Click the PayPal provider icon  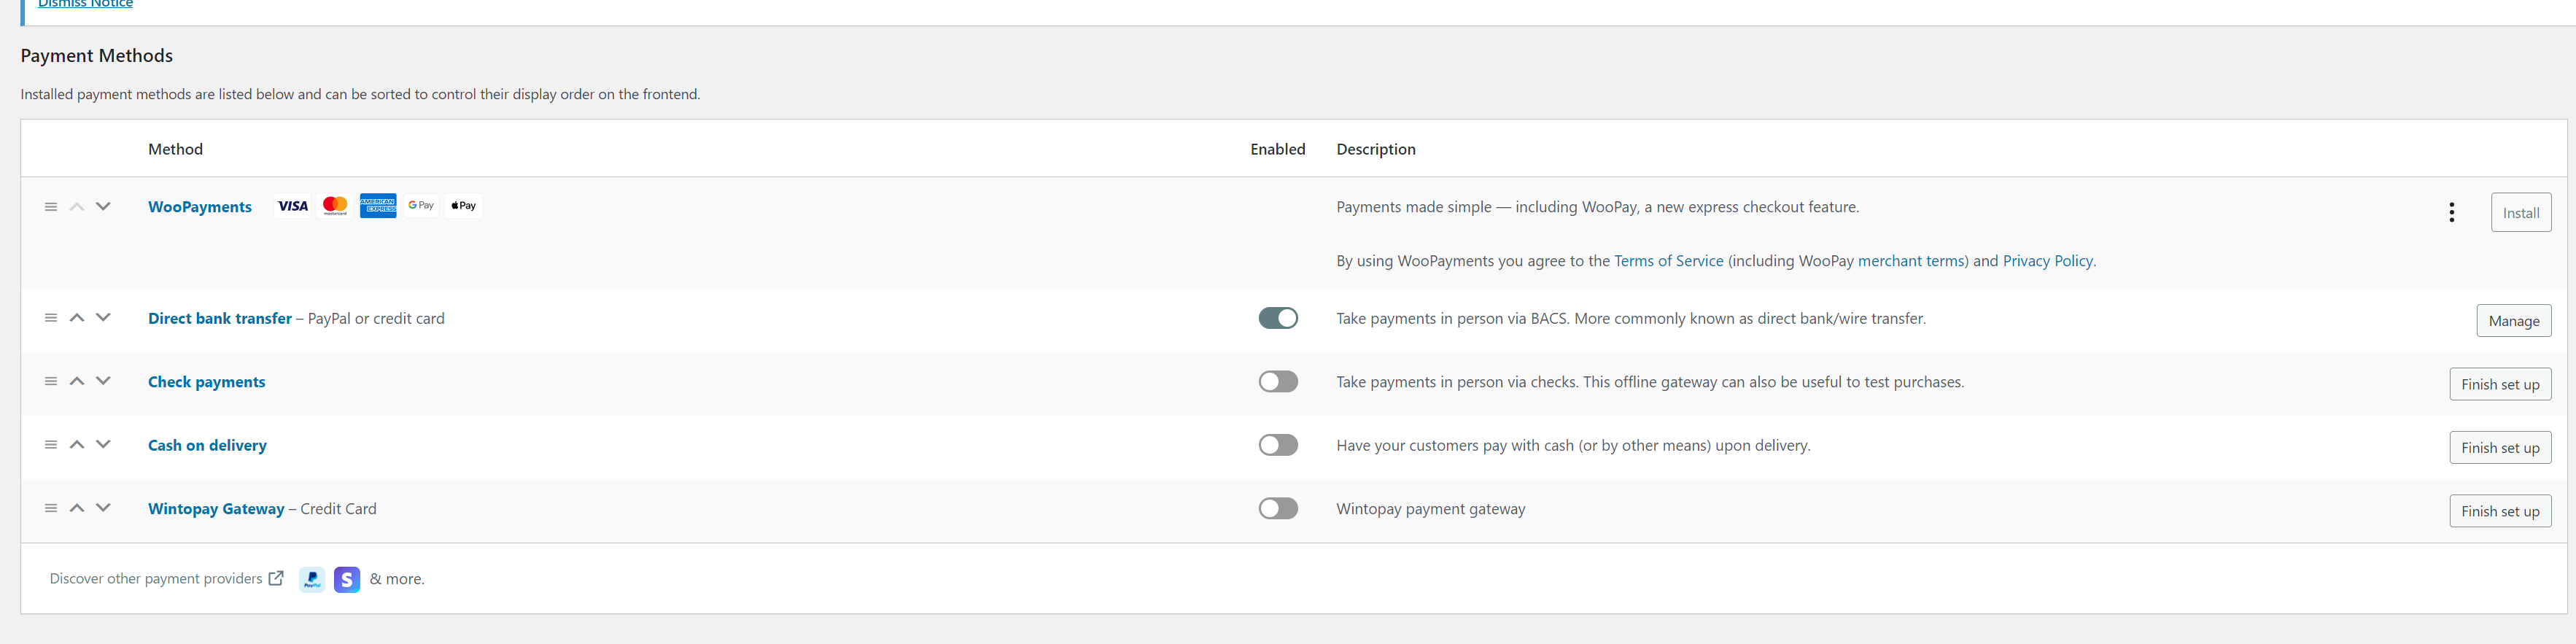pyautogui.click(x=312, y=579)
